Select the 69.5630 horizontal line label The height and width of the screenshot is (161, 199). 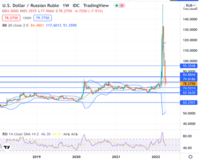click(189, 93)
